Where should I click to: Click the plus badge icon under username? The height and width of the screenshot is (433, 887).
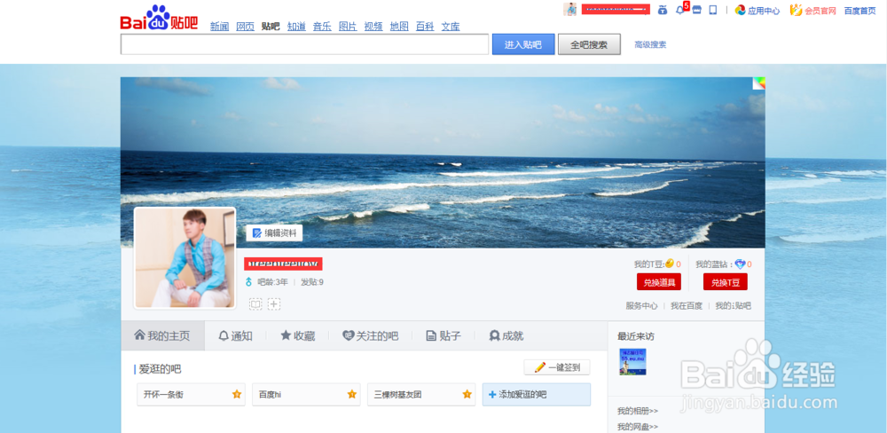click(274, 304)
